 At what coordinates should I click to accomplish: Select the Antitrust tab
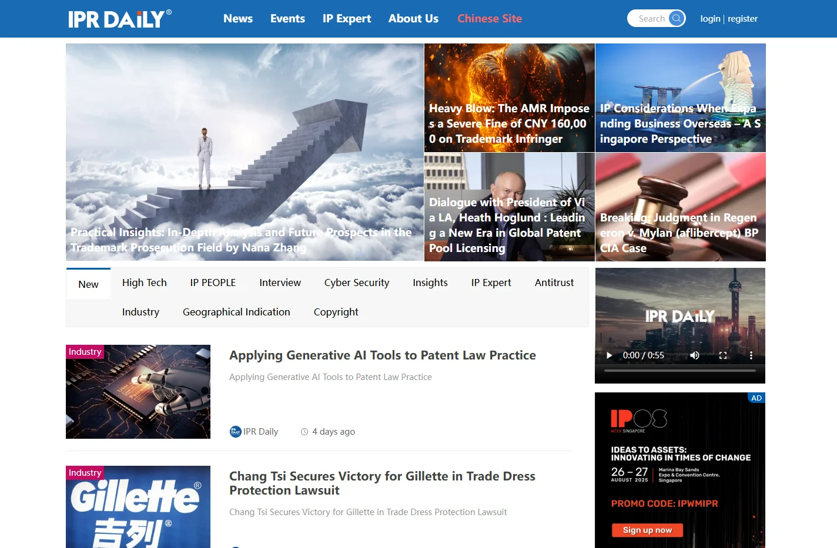tap(554, 283)
